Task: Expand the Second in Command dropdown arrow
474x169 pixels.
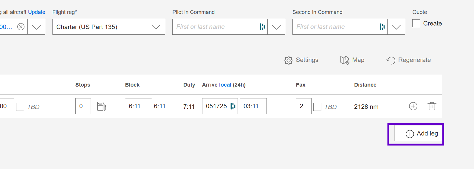Action: point(396,27)
